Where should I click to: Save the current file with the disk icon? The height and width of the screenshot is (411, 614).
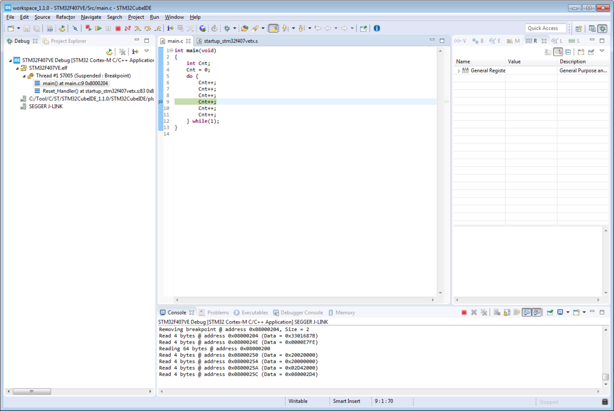tap(26, 29)
